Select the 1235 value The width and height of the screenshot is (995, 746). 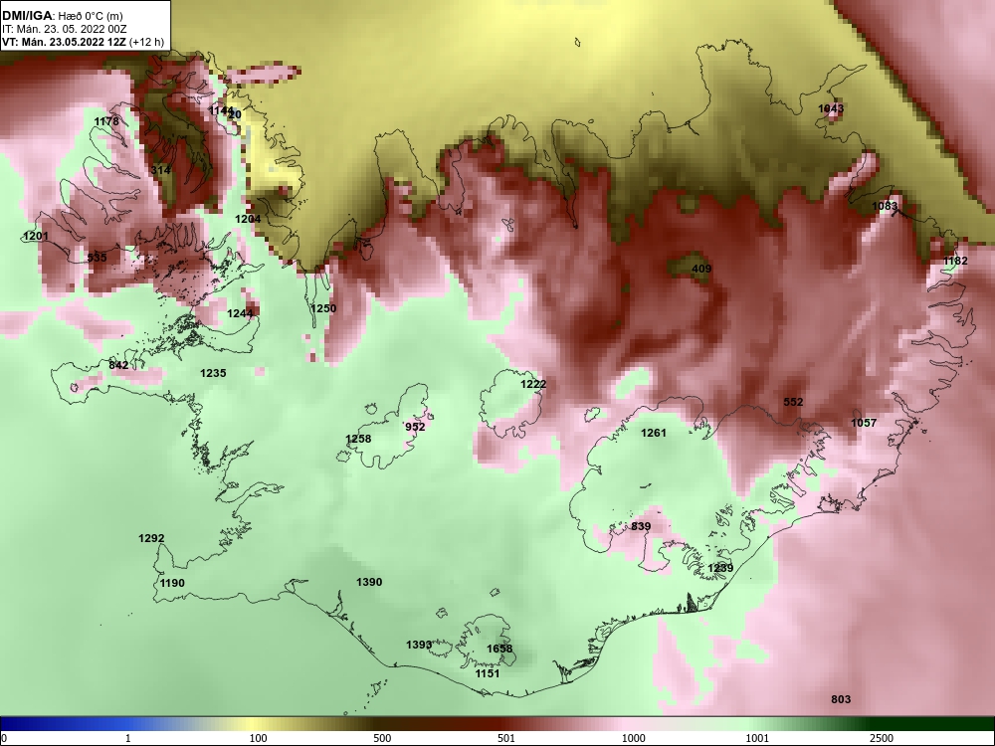tap(213, 373)
